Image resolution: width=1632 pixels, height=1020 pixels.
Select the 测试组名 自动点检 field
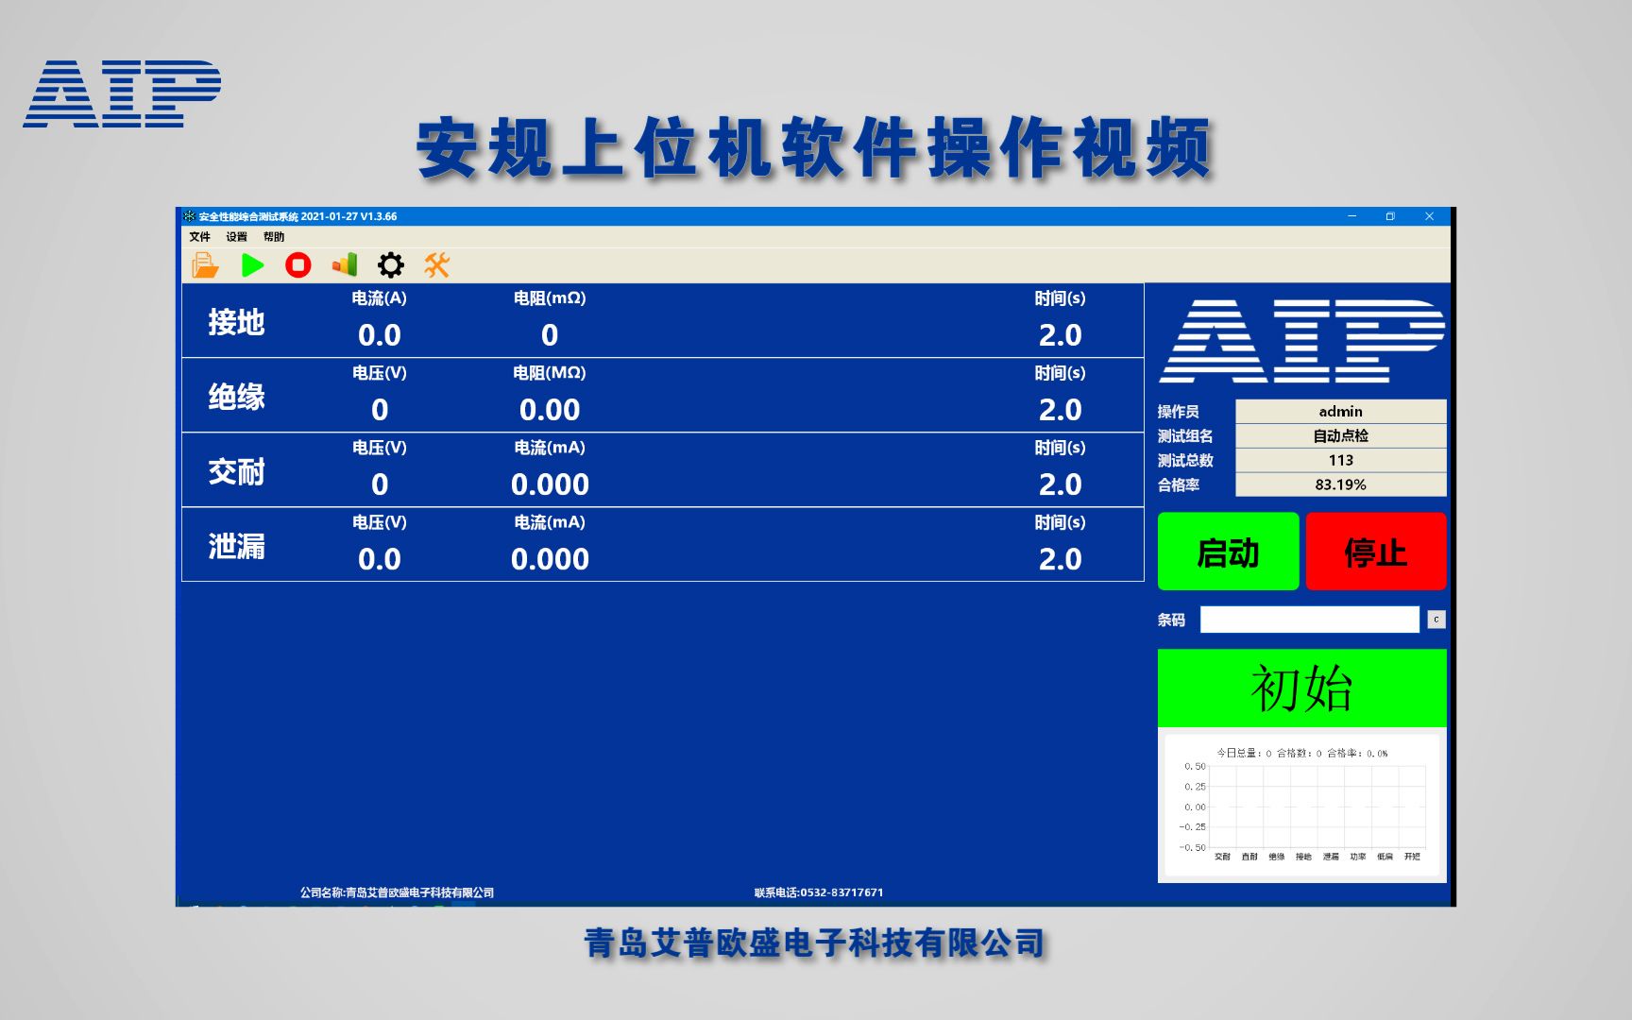tap(1340, 435)
